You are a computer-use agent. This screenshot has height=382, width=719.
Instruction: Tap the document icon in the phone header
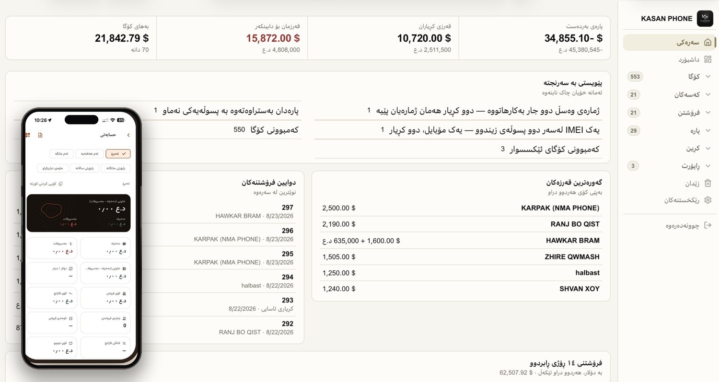pyautogui.click(x=40, y=135)
